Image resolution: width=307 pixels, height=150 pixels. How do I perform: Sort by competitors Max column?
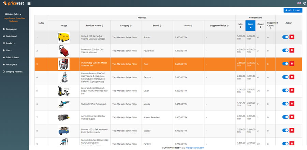pyautogui.click(x=250, y=26)
